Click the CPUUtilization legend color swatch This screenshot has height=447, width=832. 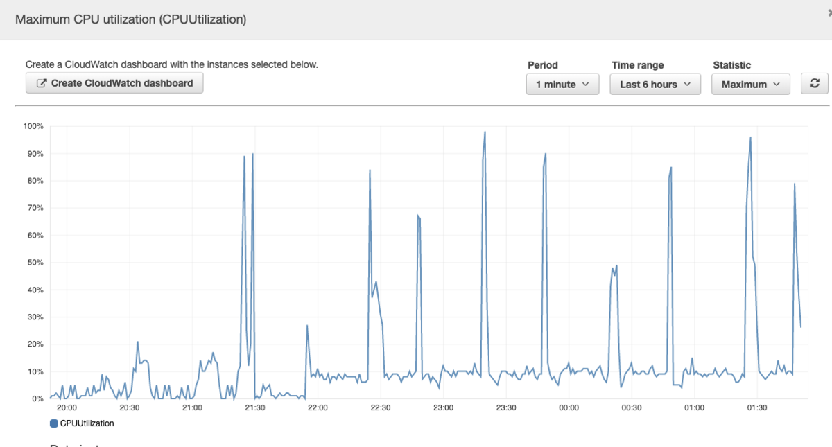pos(54,423)
